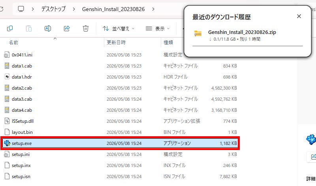The width and height of the screenshot is (316, 186).
Task: Select the setup.ini file
Action: coord(120,154)
